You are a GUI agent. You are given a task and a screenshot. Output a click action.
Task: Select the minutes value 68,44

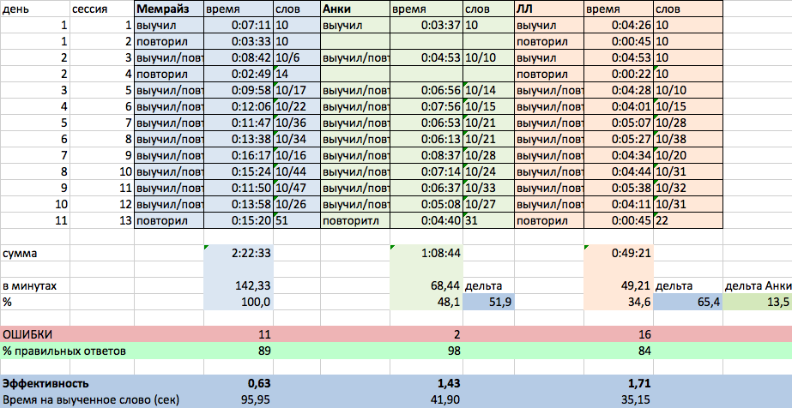(426, 286)
